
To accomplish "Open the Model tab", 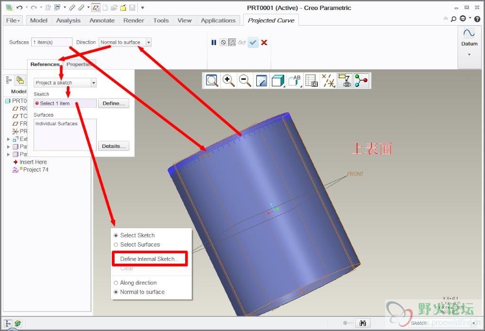I will point(39,20).
